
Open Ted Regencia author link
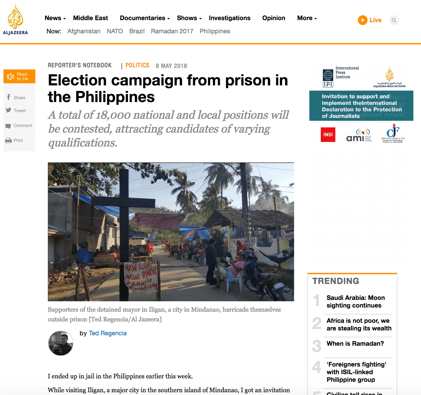click(x=108, y=333)
